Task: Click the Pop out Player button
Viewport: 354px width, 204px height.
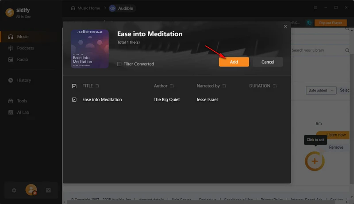Action: (331, 23)
